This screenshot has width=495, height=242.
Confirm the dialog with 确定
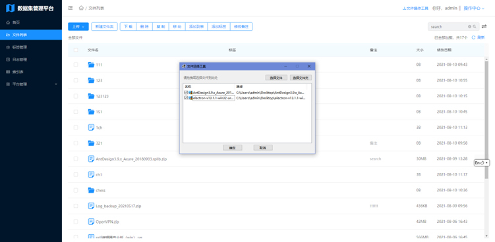[x=233, y=148]
